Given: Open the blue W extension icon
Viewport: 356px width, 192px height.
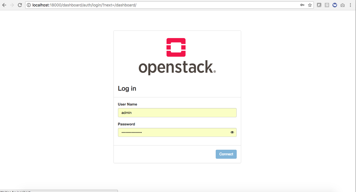Looking at the screenshot, I should pos(335,5).
